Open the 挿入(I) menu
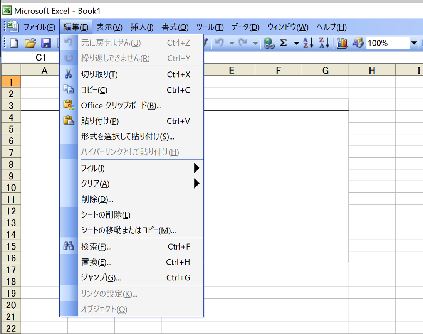 pyautogui.click(x=142, y=27)
